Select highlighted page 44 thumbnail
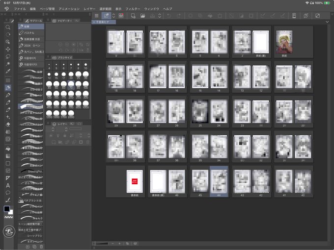The height and width of the screenshot is (250, 334). coord(219,181)
